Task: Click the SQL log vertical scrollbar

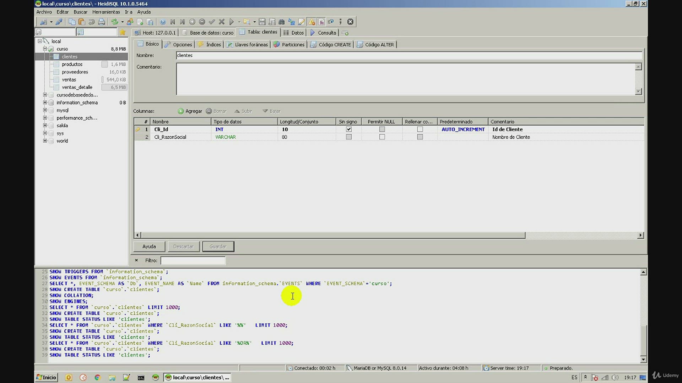Action: click(x=643, y=340)
